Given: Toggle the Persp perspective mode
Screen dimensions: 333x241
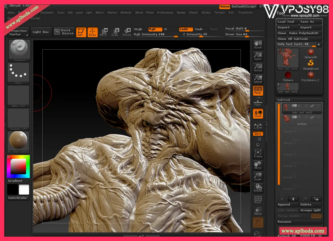Looking at the screenshot, I should [258, 90].
